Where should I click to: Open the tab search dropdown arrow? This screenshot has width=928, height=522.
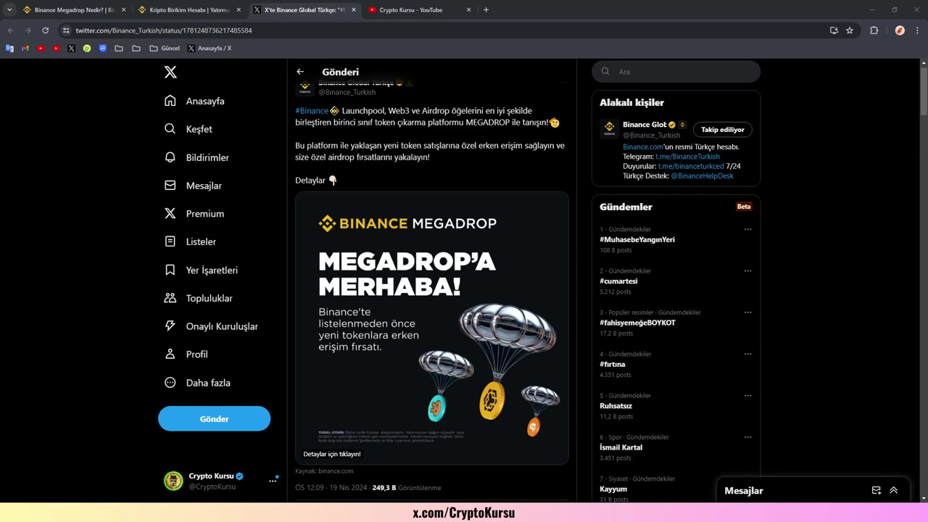(9, 10)
